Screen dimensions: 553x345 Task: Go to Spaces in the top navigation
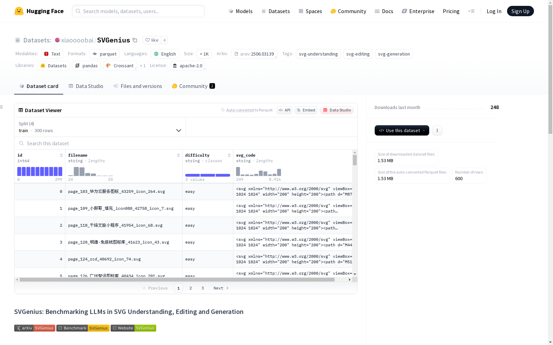[x=310, y=11]
